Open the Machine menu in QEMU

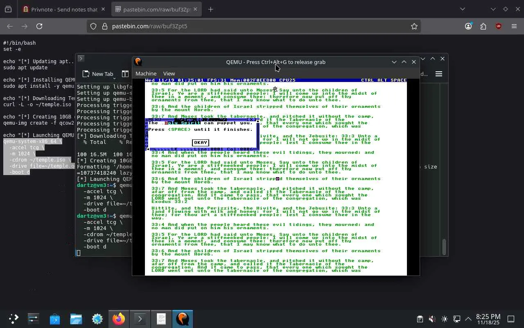click(146, 74)
